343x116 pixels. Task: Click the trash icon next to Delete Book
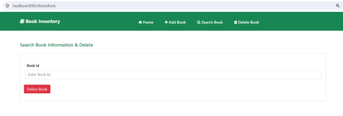point(236,22)
